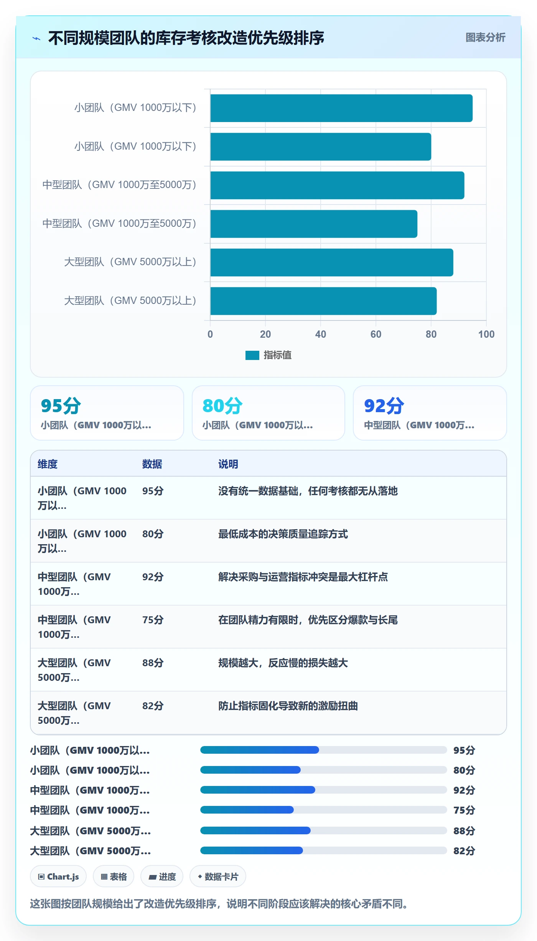Click the 95分 progress bar

pyautogui.click(x=323, y=750)
